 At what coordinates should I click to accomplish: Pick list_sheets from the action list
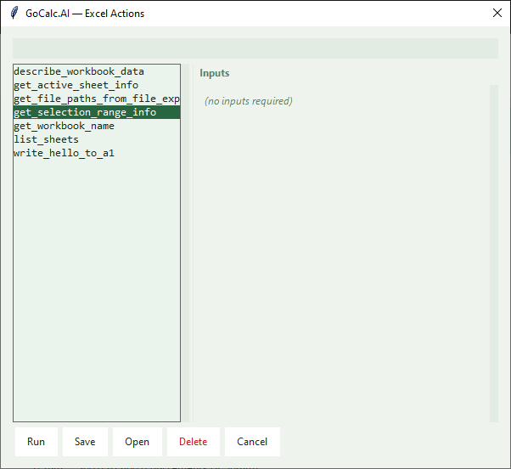97,139
